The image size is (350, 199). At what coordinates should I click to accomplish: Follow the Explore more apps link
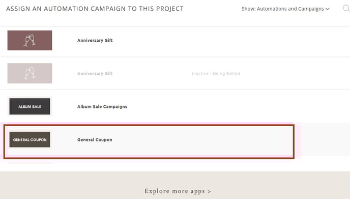[x=178, y=191]
